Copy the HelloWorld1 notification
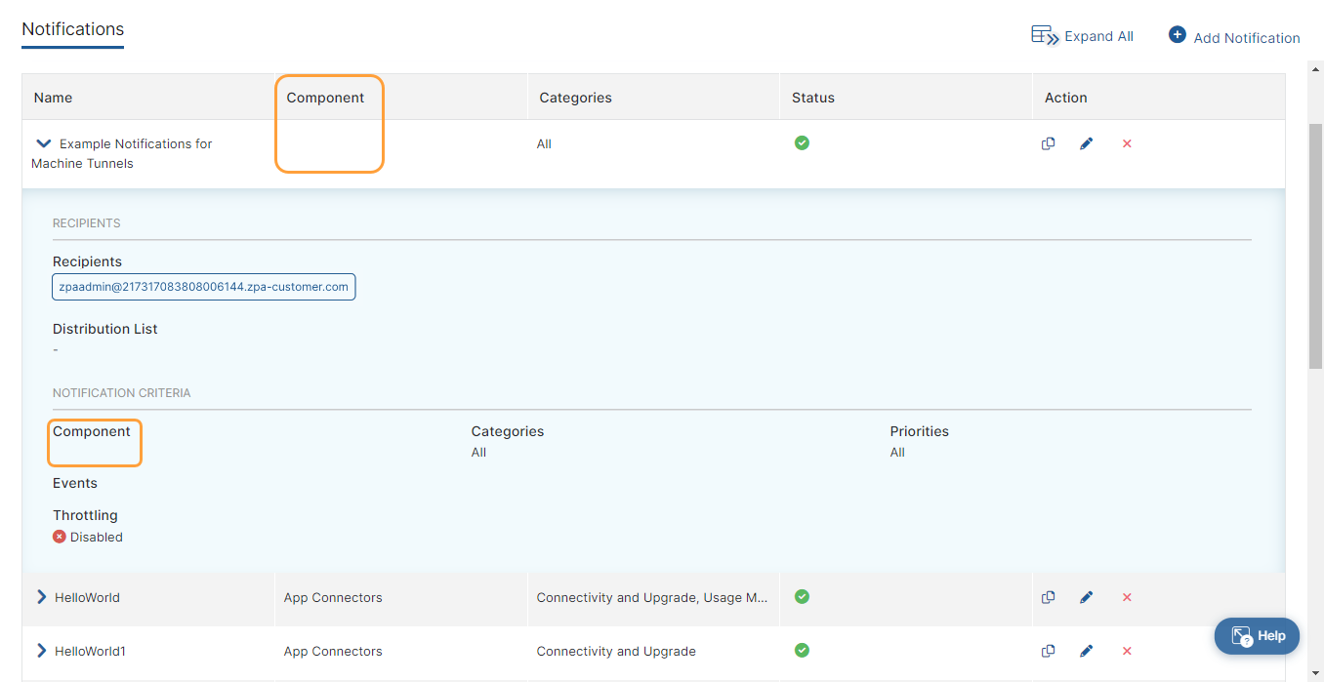This screenshot has height=682, width=1324. [x=1048, y=651]
